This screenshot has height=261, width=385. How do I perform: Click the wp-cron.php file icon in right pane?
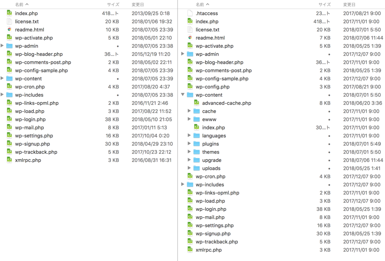click(190, 176)
